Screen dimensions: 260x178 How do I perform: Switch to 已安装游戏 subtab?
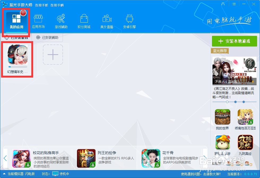[x=16, y=38]
